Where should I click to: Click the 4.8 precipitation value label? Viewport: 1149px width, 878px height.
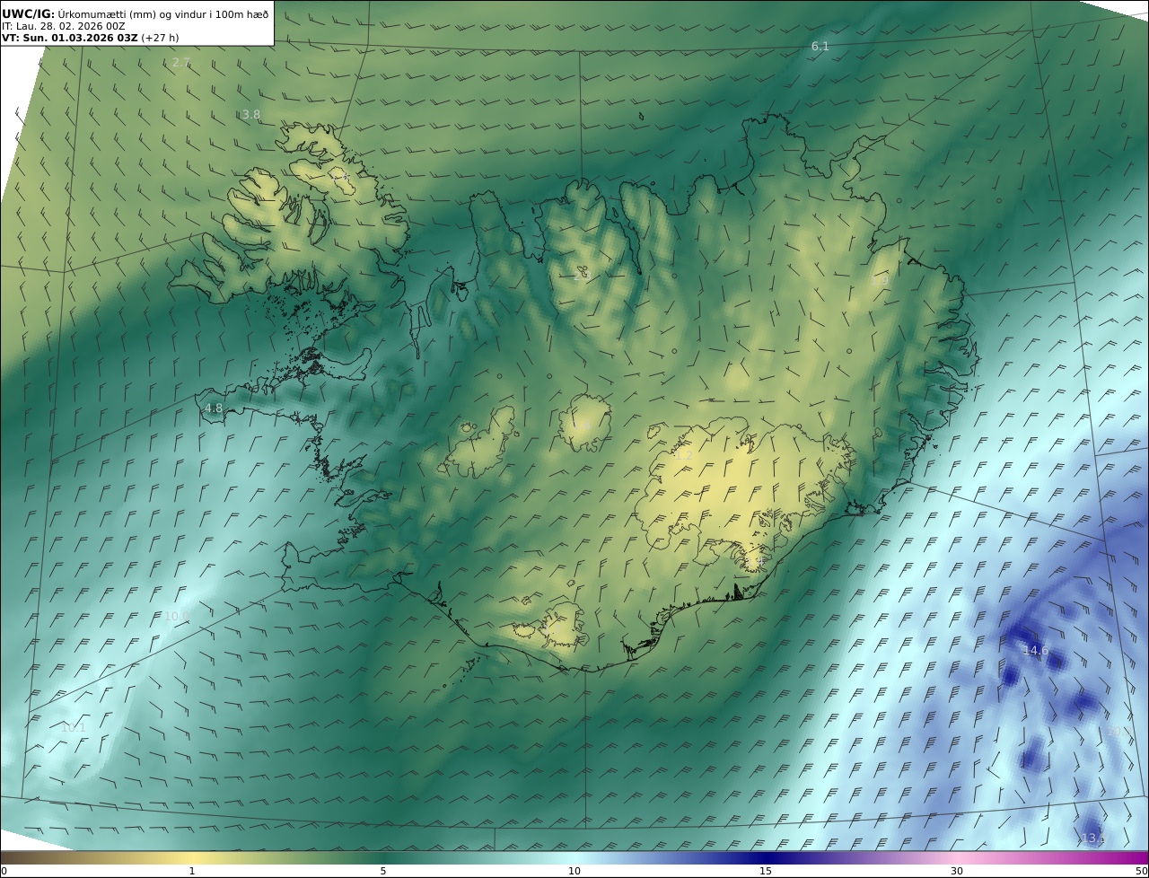point(214,408)
